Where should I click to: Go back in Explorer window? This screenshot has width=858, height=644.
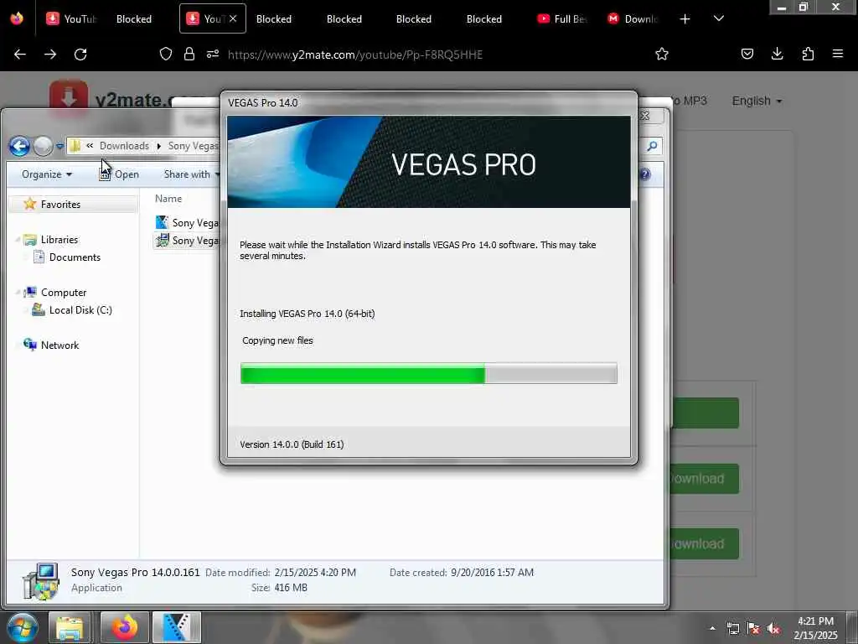pyautogui.click(x=19, y=146)
